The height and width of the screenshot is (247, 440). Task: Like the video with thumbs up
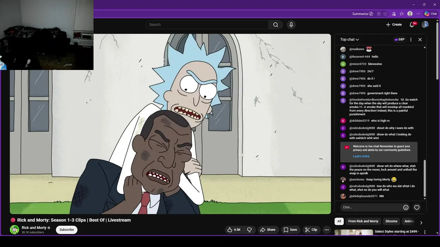coord(234,230)
